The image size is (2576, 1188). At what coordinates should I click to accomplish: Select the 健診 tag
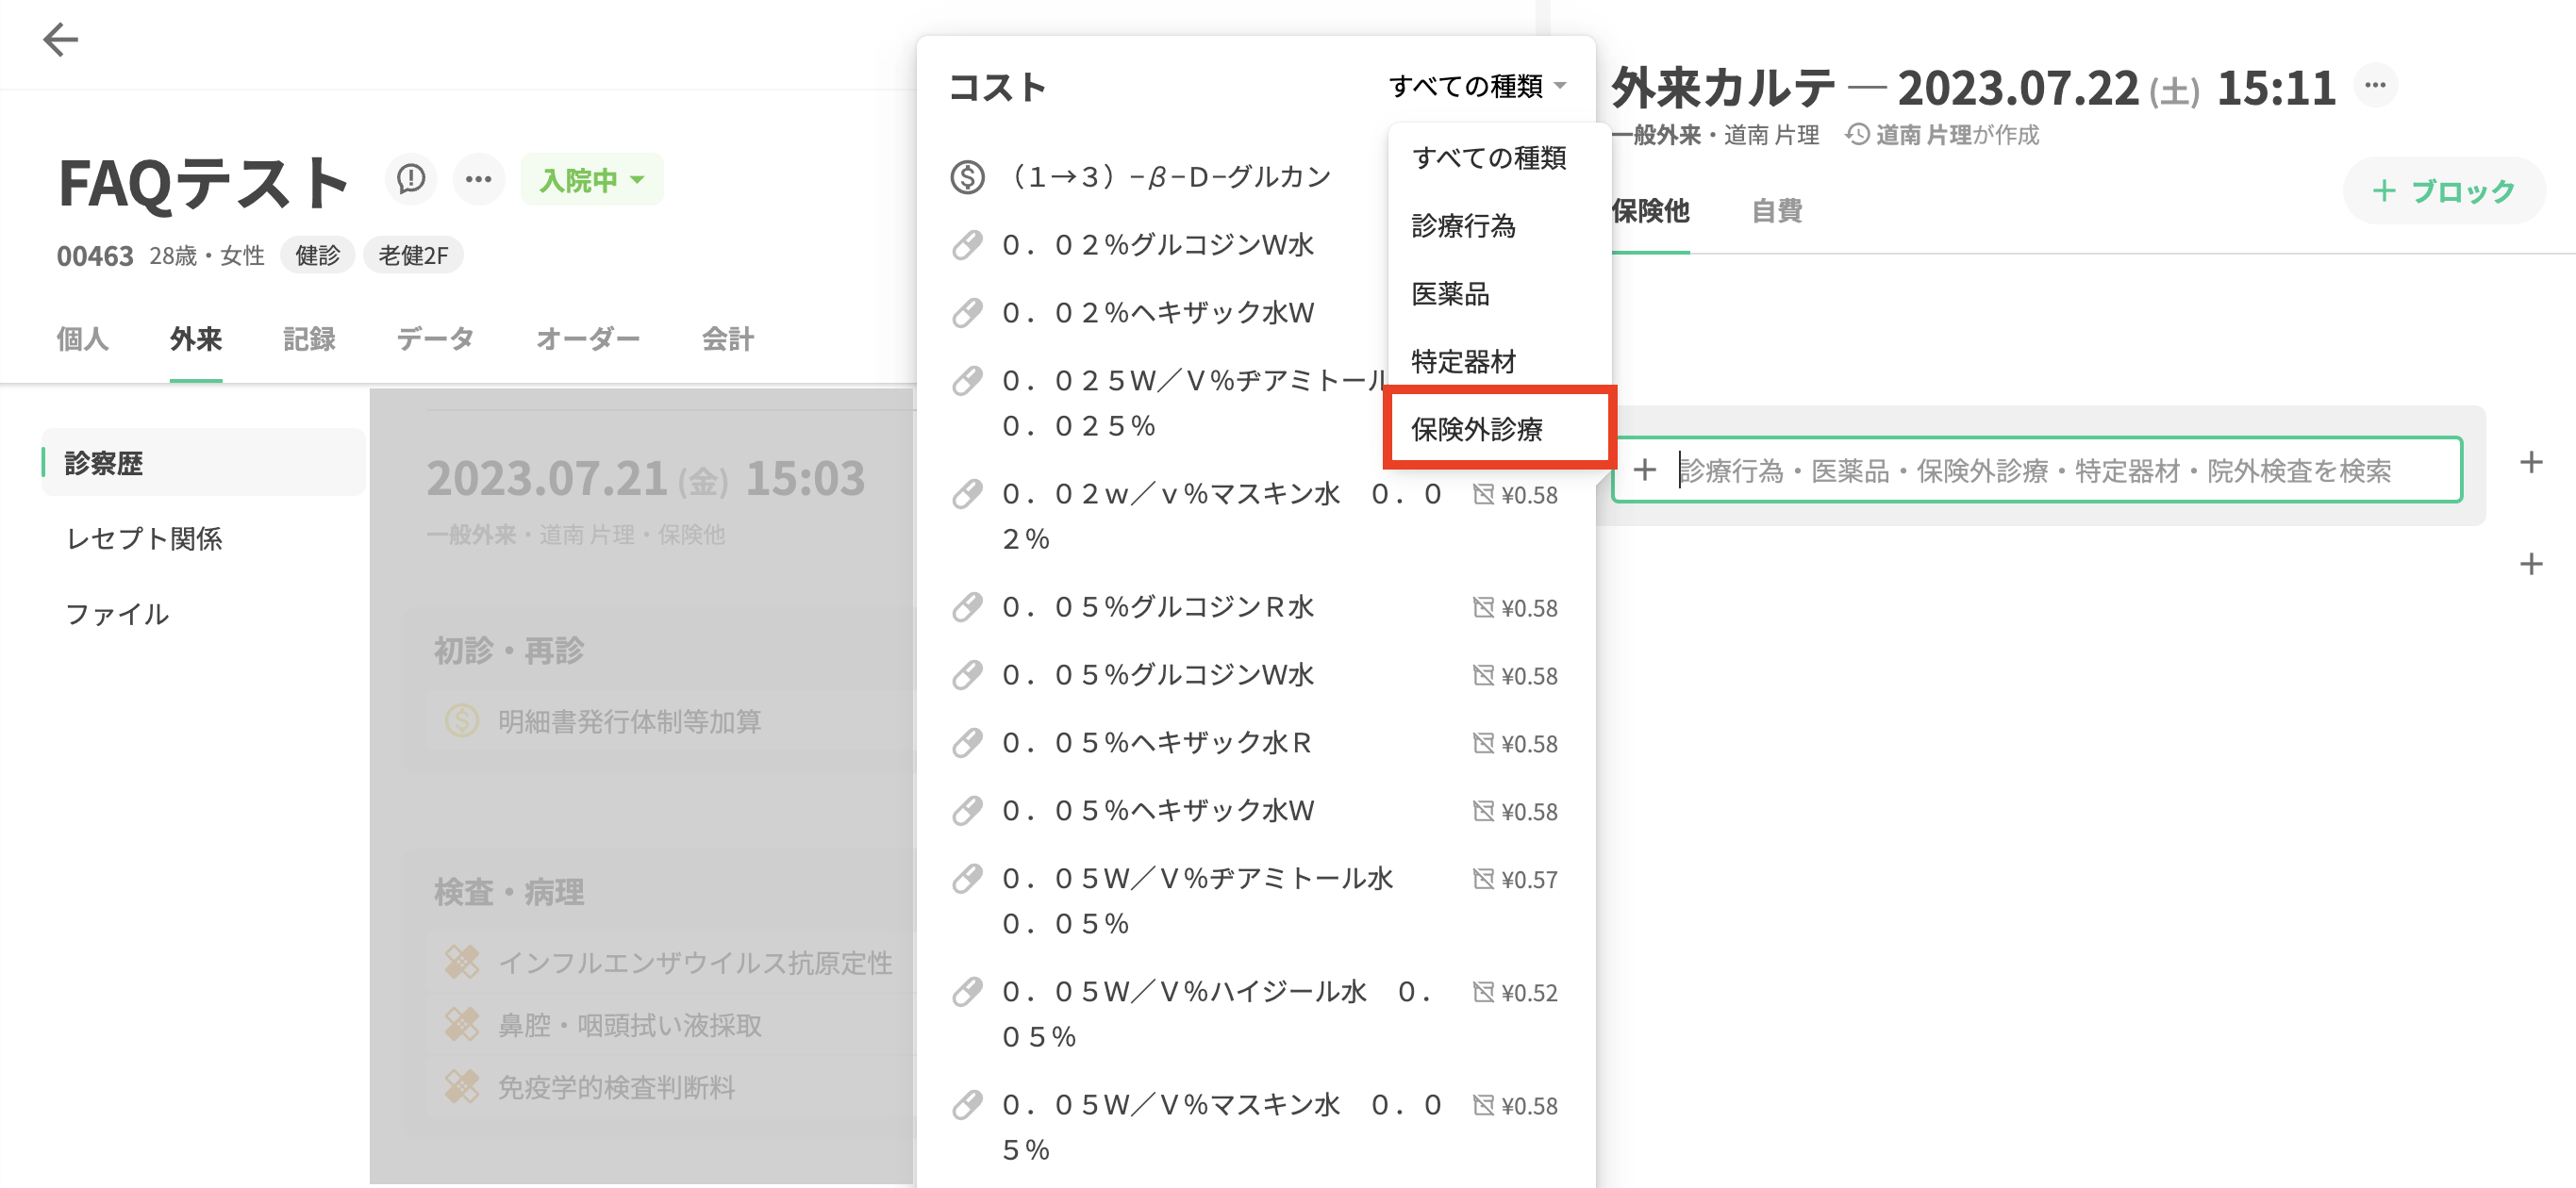click(x=318, y=256)
